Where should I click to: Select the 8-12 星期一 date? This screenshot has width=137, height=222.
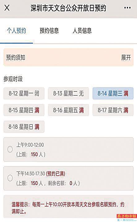24,94
